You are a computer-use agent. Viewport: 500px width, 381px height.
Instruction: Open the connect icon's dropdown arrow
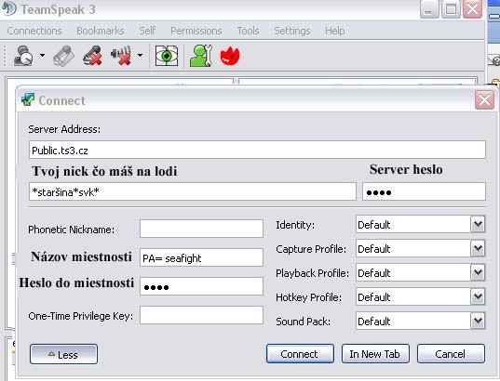tap(42, 56)
